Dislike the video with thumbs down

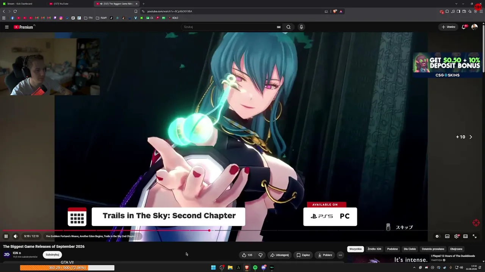(x=260, y=255)
